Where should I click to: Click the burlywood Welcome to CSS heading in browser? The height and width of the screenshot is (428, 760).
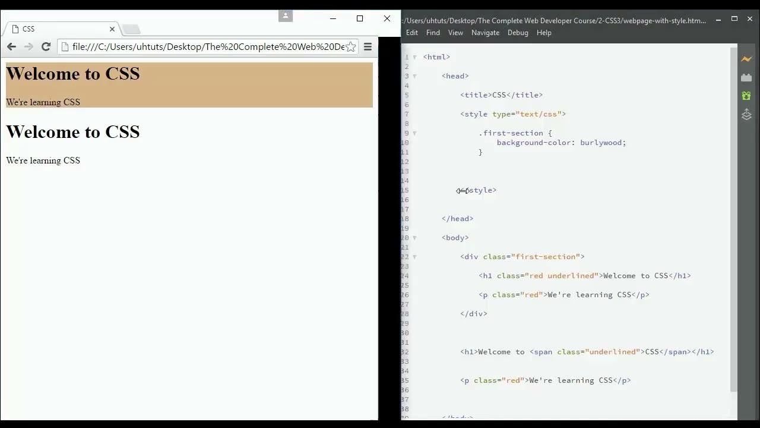pyautogui.click(x=73, y=74)
